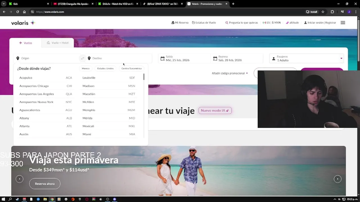Open the Regreso date picker
This screenshot has width=360, height=202.
pos(237,58)
